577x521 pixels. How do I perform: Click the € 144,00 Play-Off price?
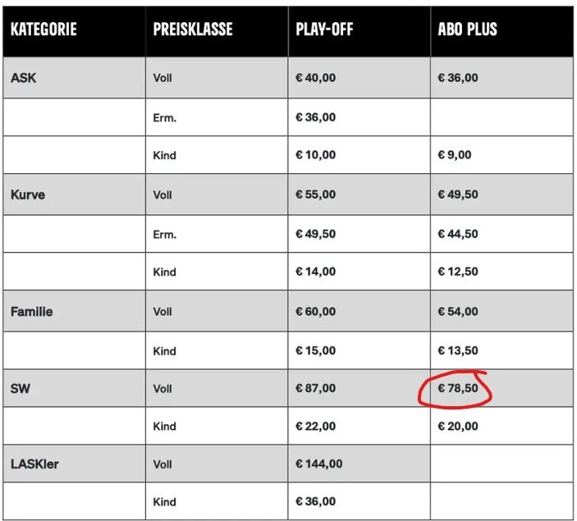[x=318, y=464]
